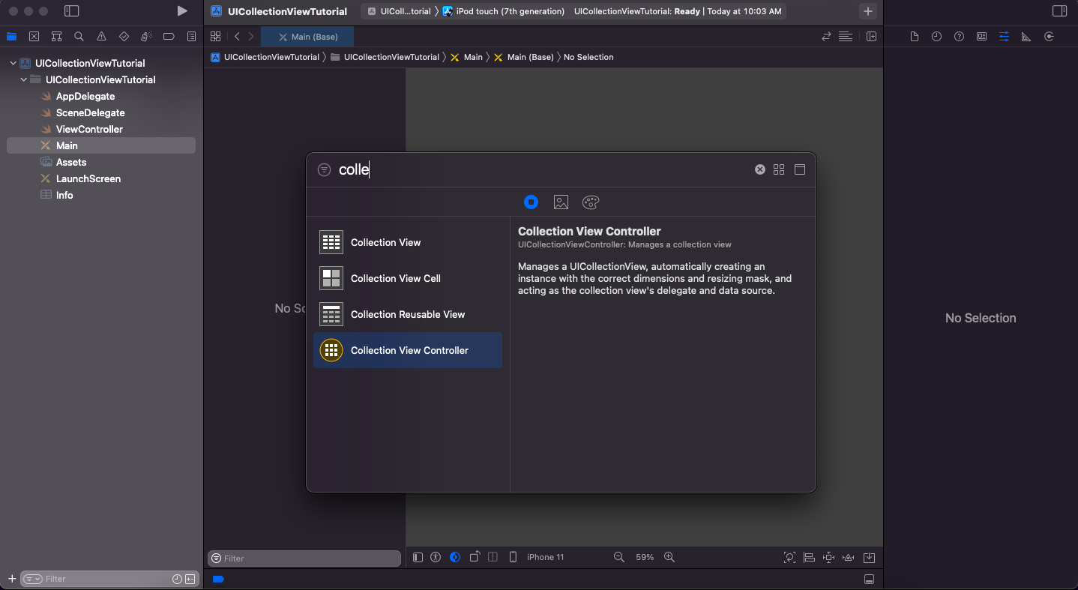
Task: Toggle the debug area button
Action: click(869, 579)
